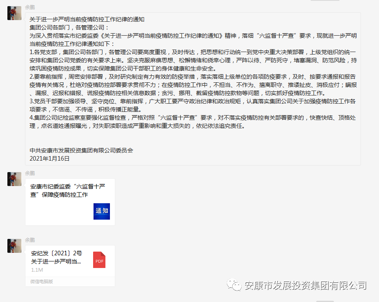Click the 安康市发展投资集团有限公司 watermark text
379x302 pixels.
pos(305,285)
